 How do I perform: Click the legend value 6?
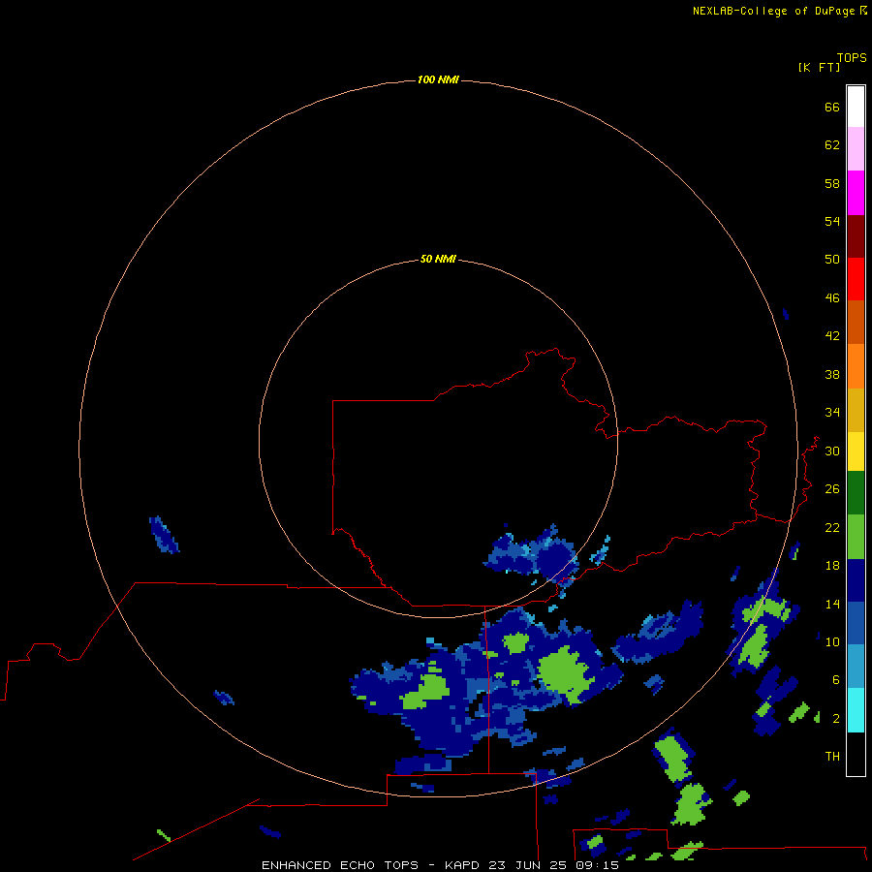[836, 680]
